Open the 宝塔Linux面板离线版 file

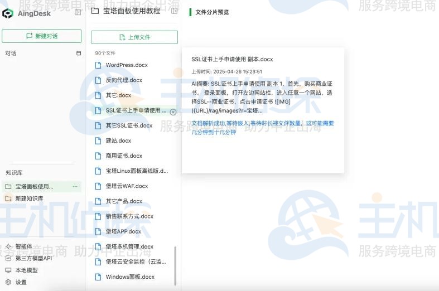[137, 171]
